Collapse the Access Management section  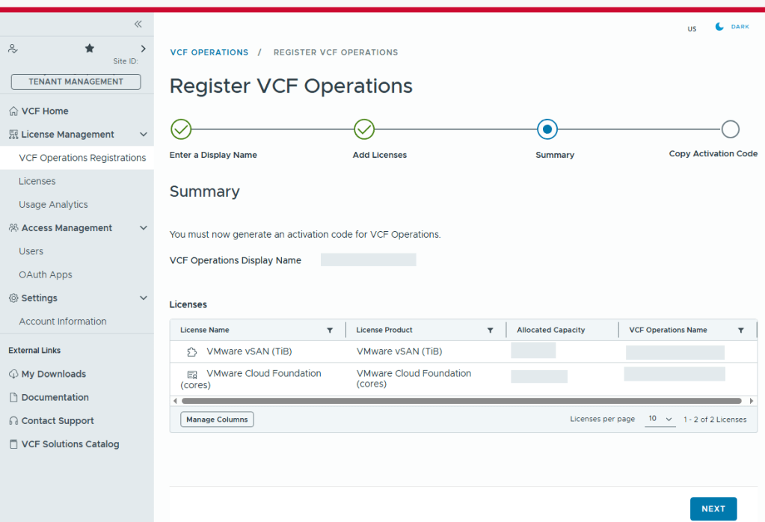pyautogui.click(x=144, y=228)
